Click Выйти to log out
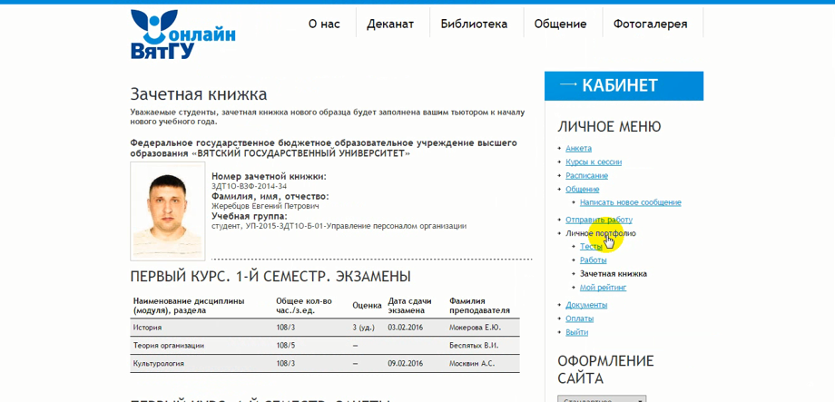835x402 pixels. (x=576, y=332)
